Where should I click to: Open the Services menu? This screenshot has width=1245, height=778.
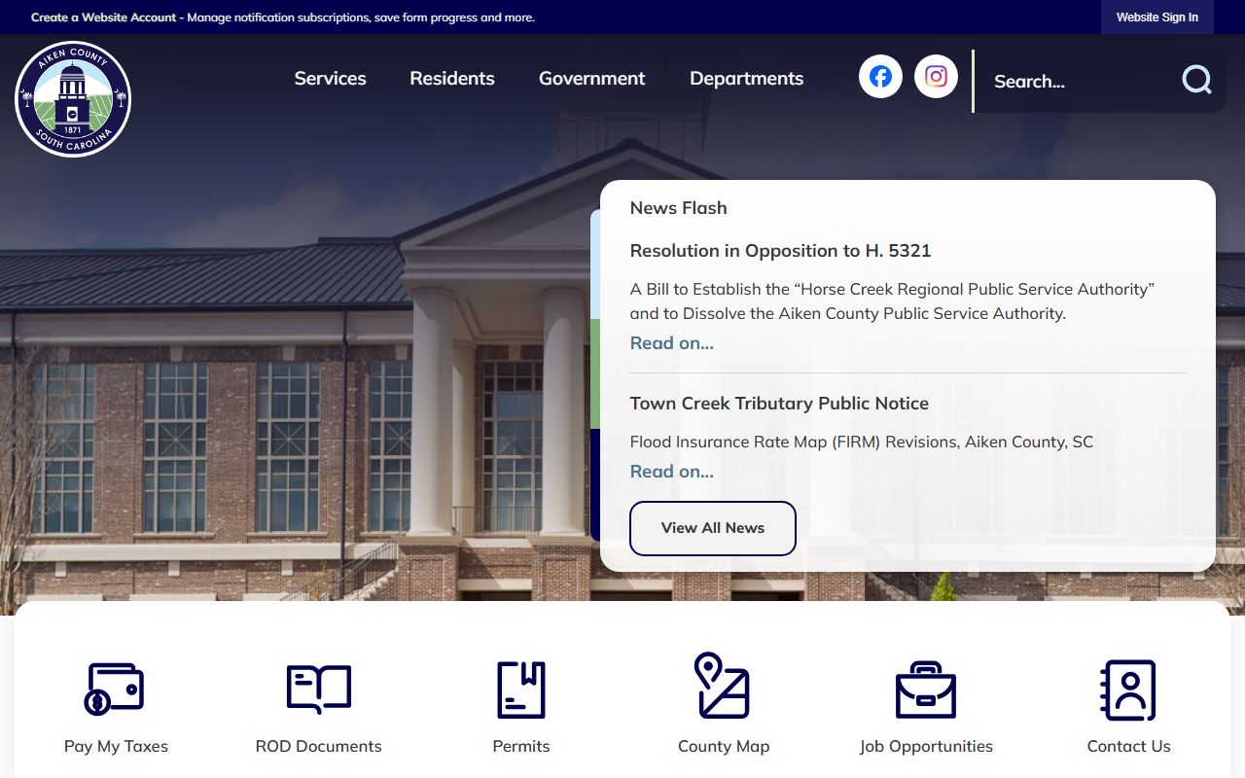[331, 79]
